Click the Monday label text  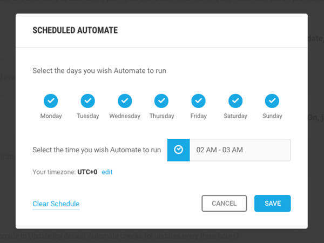tap(51, 116)
